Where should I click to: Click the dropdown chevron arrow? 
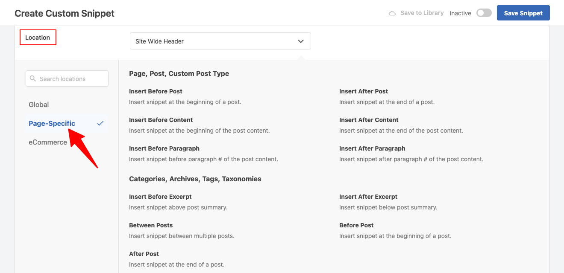[x=301, y=41]
